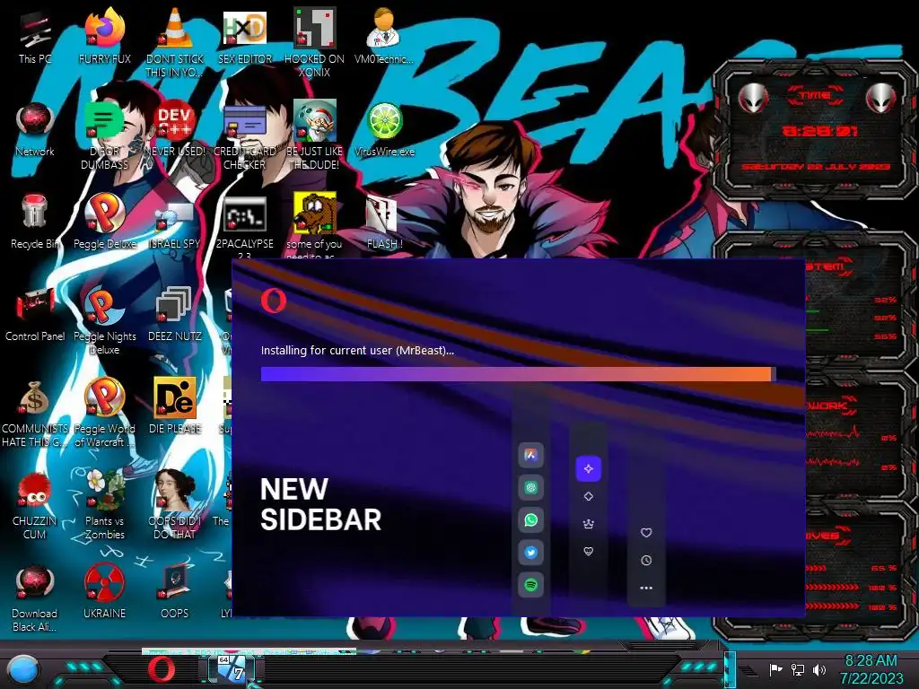Open the 2PACALYPSE command prompt icon

coord(245,225)
